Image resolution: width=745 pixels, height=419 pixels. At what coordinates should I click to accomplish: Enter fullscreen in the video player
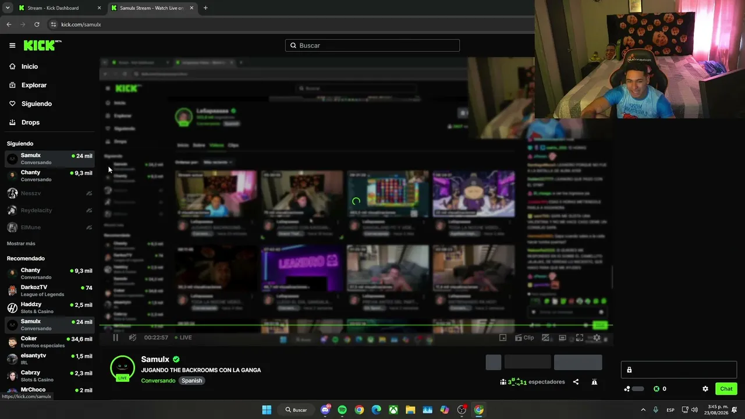pyautogui.click(x=580, y=338)
